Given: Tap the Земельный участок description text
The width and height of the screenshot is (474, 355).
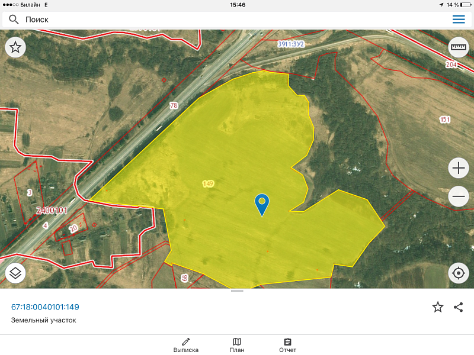Looking at the screenshot, I should pos(44,320).
